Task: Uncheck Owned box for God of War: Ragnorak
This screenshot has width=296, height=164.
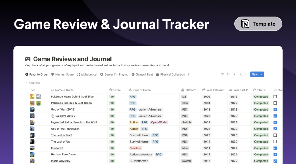Action: pyautogui.click(x=275, y=129)
